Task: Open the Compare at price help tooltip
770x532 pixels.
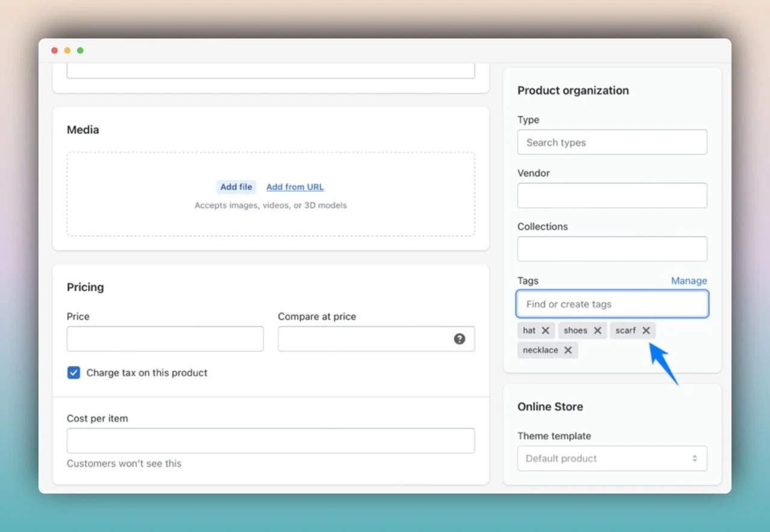Action: 460,338
